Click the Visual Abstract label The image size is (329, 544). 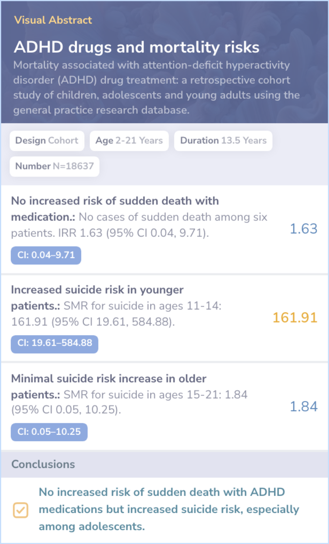click(53, 20)
